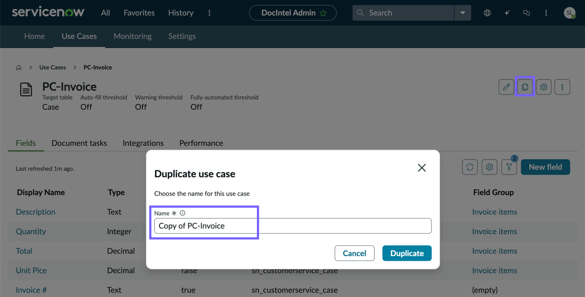
Task: Click Cancel in the duplicate dialog
Action: pyautogui.click(x=354, y=253)
